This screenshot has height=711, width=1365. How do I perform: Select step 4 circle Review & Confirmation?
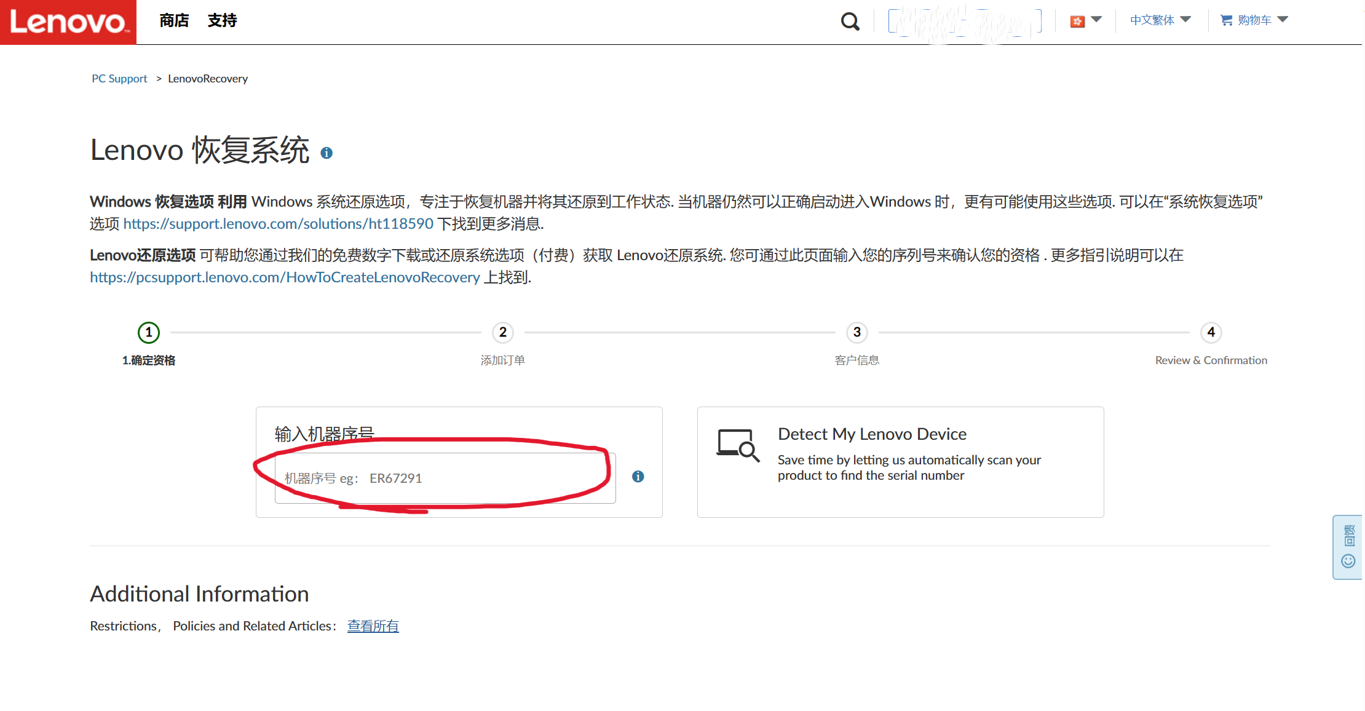point(1211,333)
